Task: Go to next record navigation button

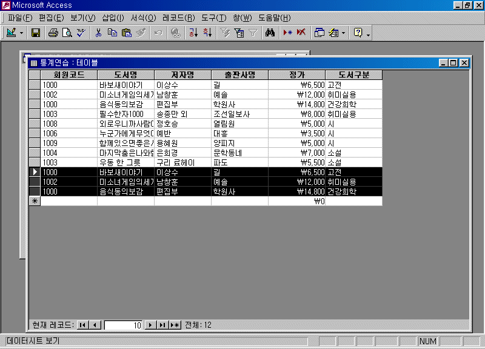Action: [150, 325]
